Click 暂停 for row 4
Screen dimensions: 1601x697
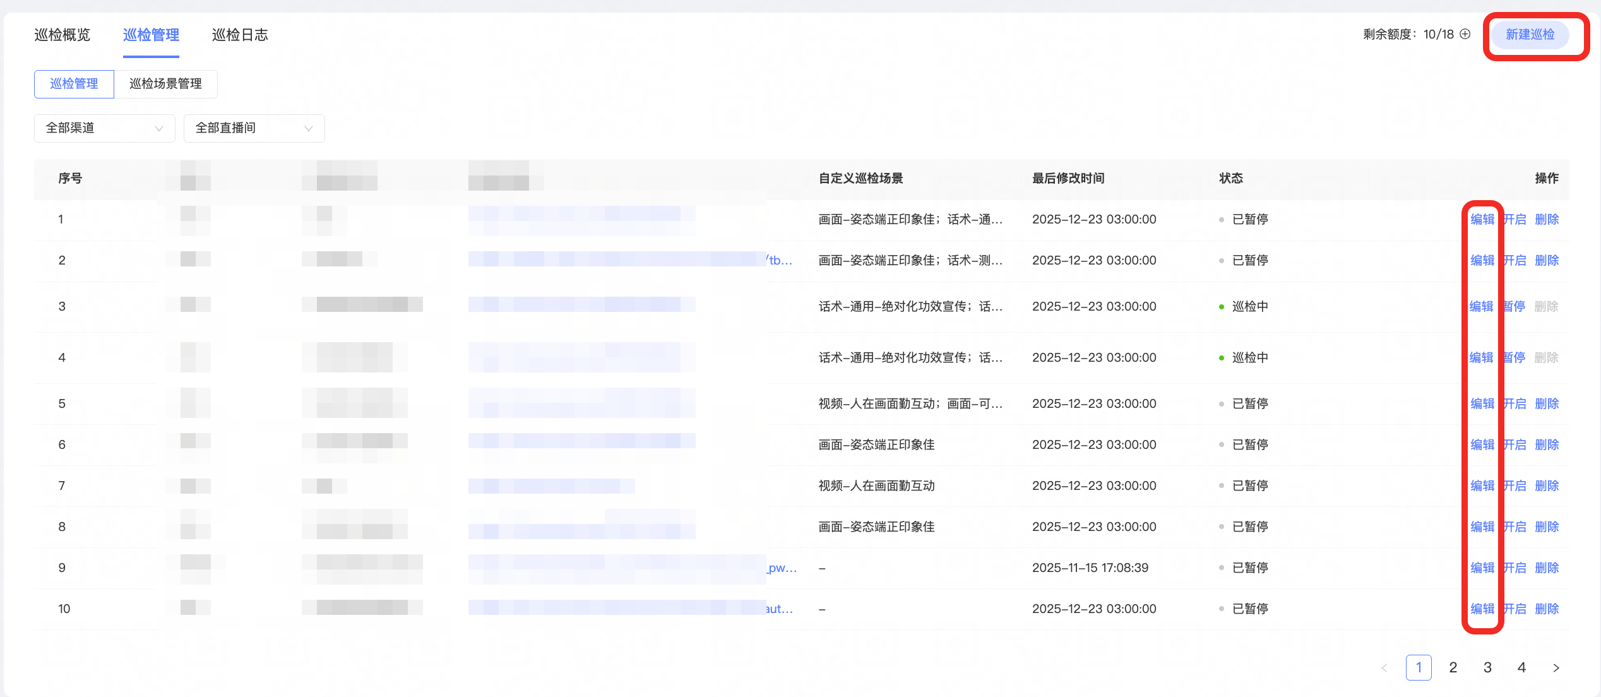(x=1515, y=357)
